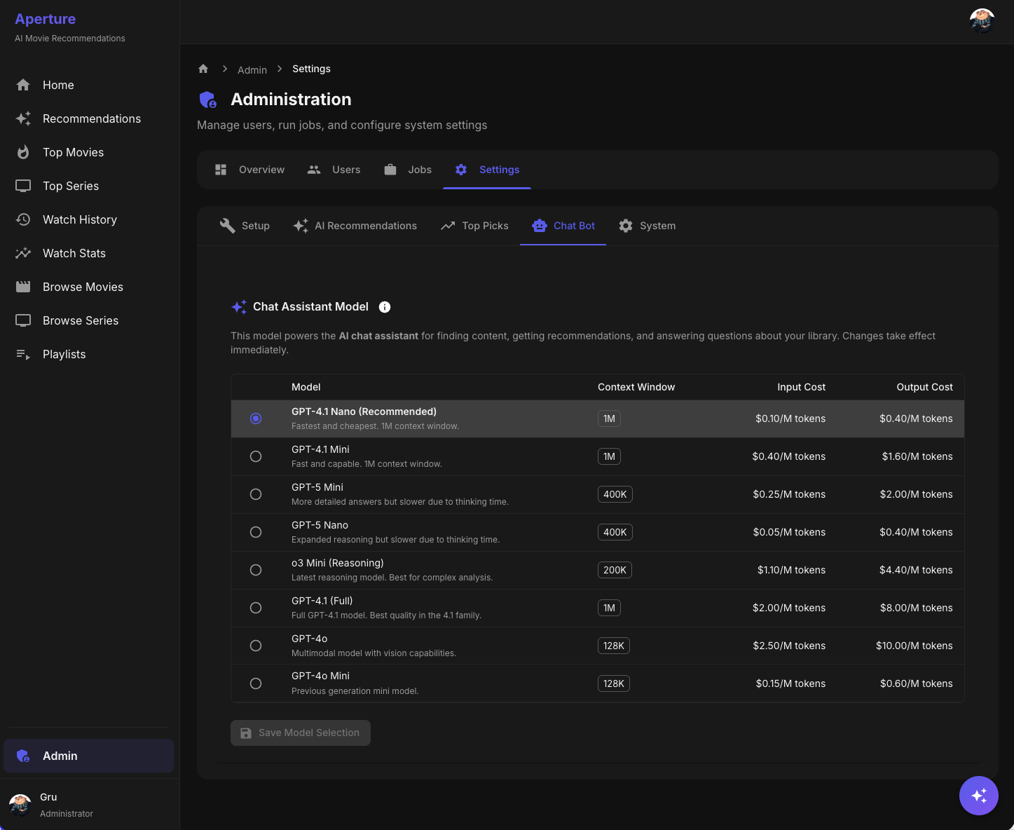Click Save Model Selection button

301,733
